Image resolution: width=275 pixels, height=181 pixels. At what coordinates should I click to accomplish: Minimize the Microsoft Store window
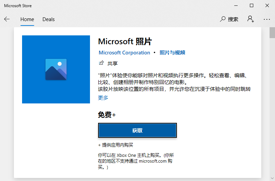pos(236,6)
